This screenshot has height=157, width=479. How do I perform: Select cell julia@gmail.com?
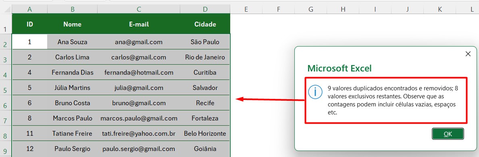[x=139, y=88]
